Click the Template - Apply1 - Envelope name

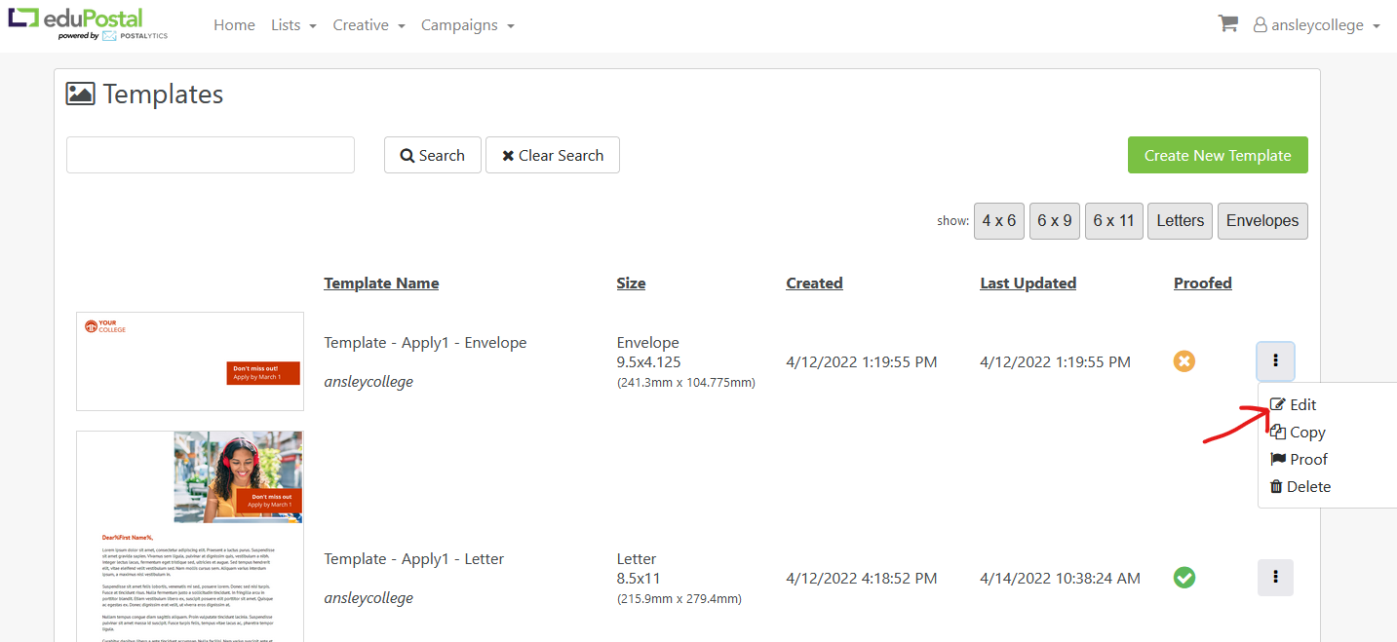pos(425,343)
